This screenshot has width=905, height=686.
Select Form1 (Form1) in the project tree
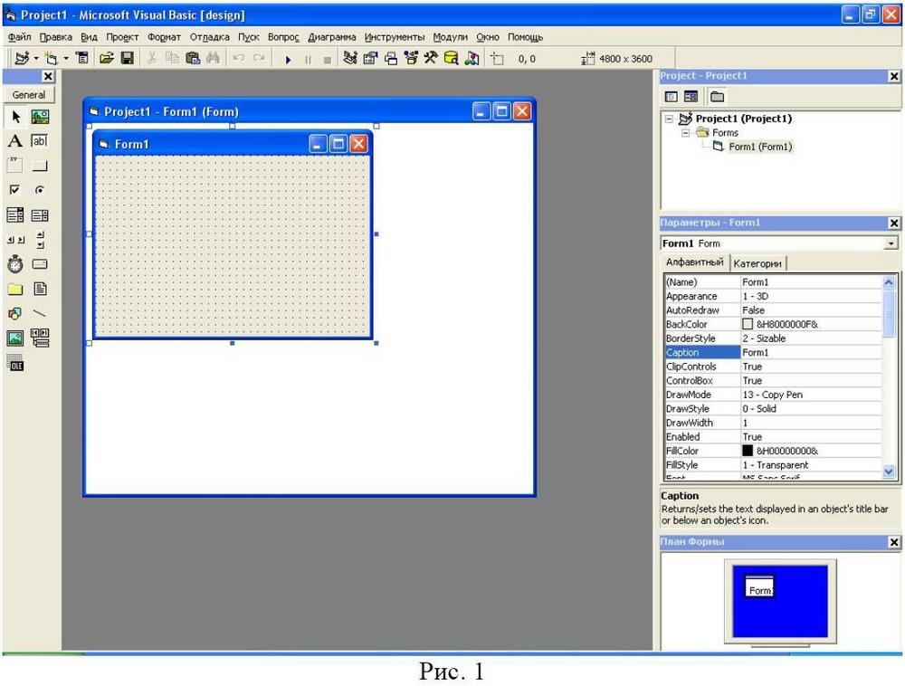[x=760, y=147]
